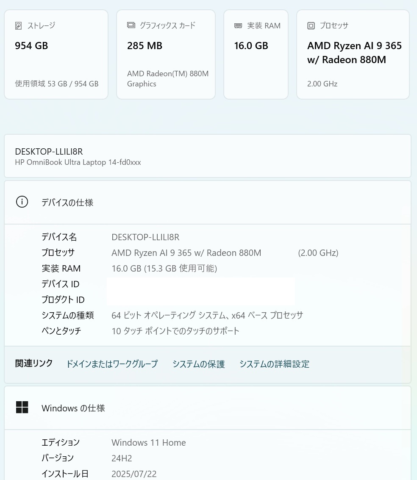Click the 954 GB storage value
417x480 pixels.
31,45
